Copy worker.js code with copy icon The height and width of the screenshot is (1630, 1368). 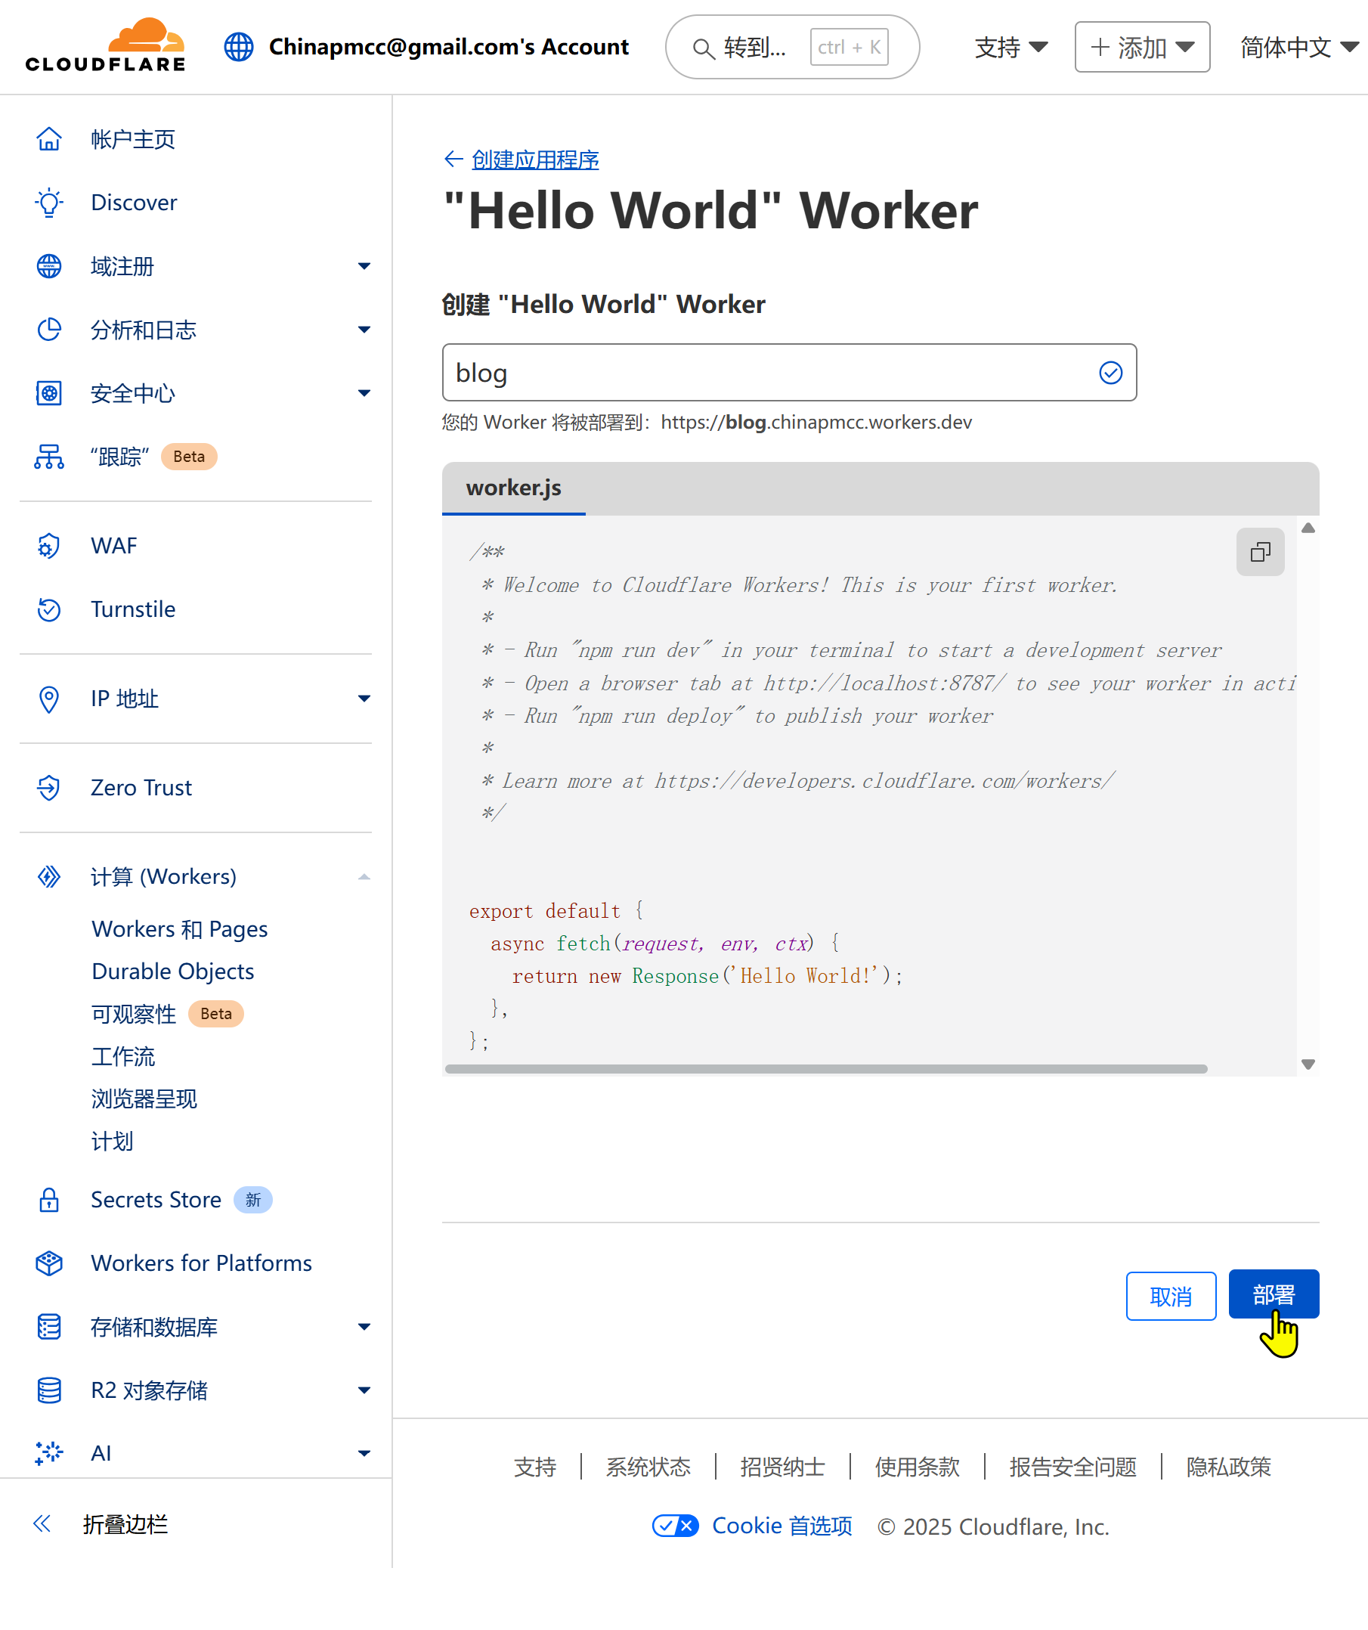1259,552
